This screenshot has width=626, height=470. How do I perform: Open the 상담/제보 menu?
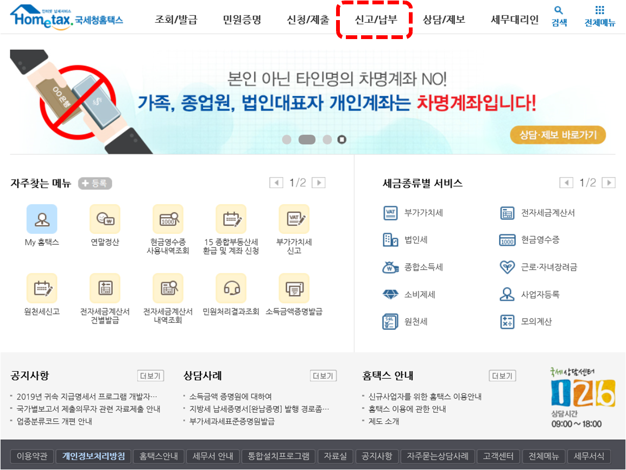(444, 20)
